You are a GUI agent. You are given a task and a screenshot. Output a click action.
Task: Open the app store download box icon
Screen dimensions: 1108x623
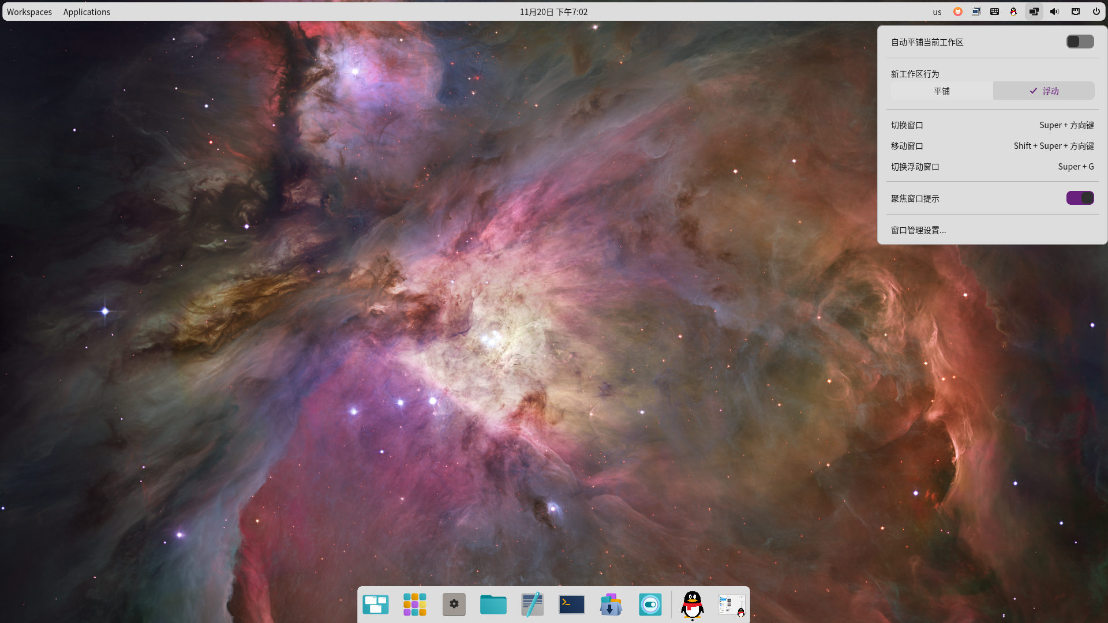pos(611,605)
